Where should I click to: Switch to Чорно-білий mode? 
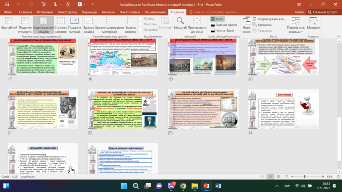222,31
